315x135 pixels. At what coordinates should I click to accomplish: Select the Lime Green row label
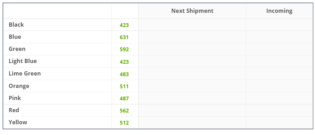tap(25, 73)
